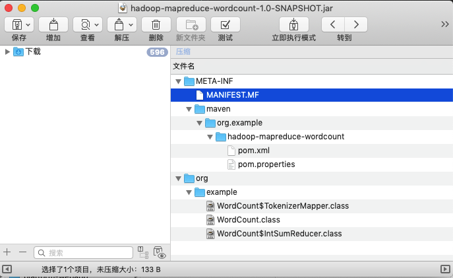This screenshot has height=278, width=453.
Task: Collapse the org.example folder
Action: tap(200, 123)
